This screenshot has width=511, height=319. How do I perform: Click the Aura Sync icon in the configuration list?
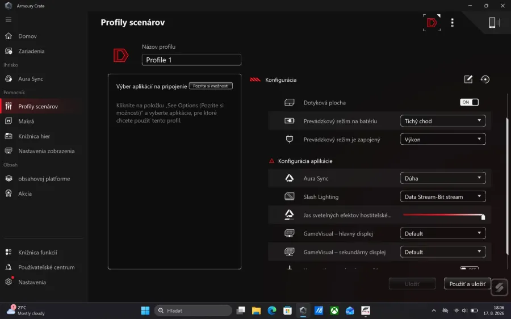(290, 178)
